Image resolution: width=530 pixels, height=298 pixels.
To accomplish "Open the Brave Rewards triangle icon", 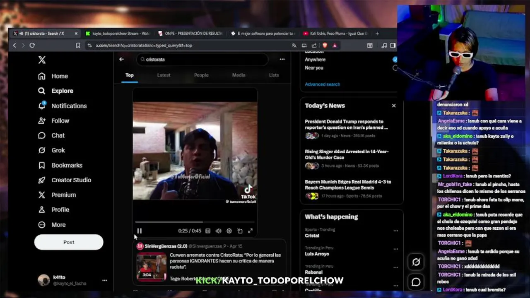I will (335, 46).
